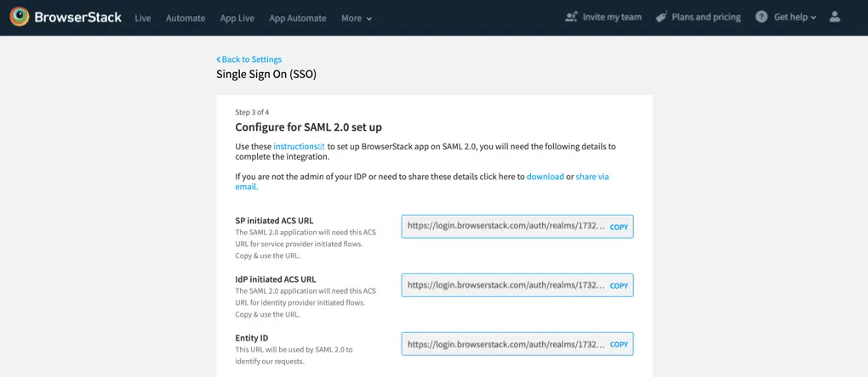Open the App Live product tab
Viewport: 868px width, 377px height.
[237, 18]
